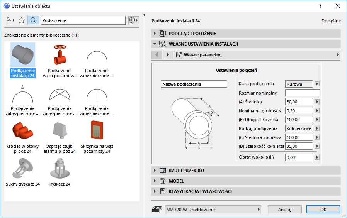The height and width of the screenshot is (218, 347).
Task: Click the pipe connection diagram preview
Action: [195, 124]
